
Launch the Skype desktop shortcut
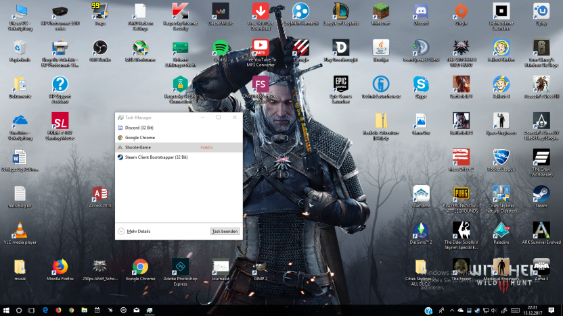[421, 84]
